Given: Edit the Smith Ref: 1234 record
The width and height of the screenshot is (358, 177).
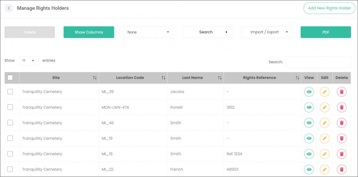Looking at the screenshot, I should [x=325, y=154].
